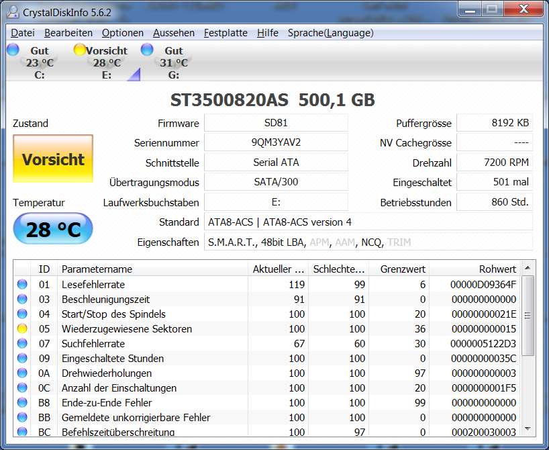Click the yellow status orb for drive E:
The width and height of the screenshot is (549, 450).
tap(80, 50)
